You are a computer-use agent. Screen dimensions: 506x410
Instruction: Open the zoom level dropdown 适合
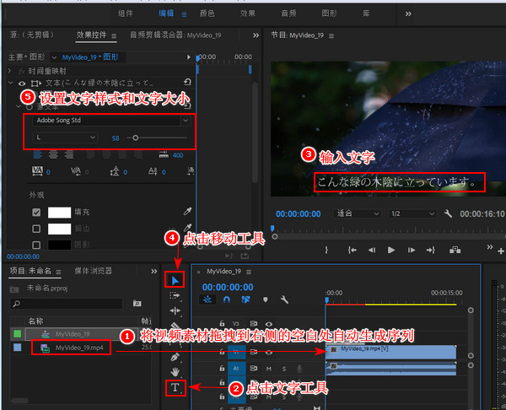(x=357, y=213)
